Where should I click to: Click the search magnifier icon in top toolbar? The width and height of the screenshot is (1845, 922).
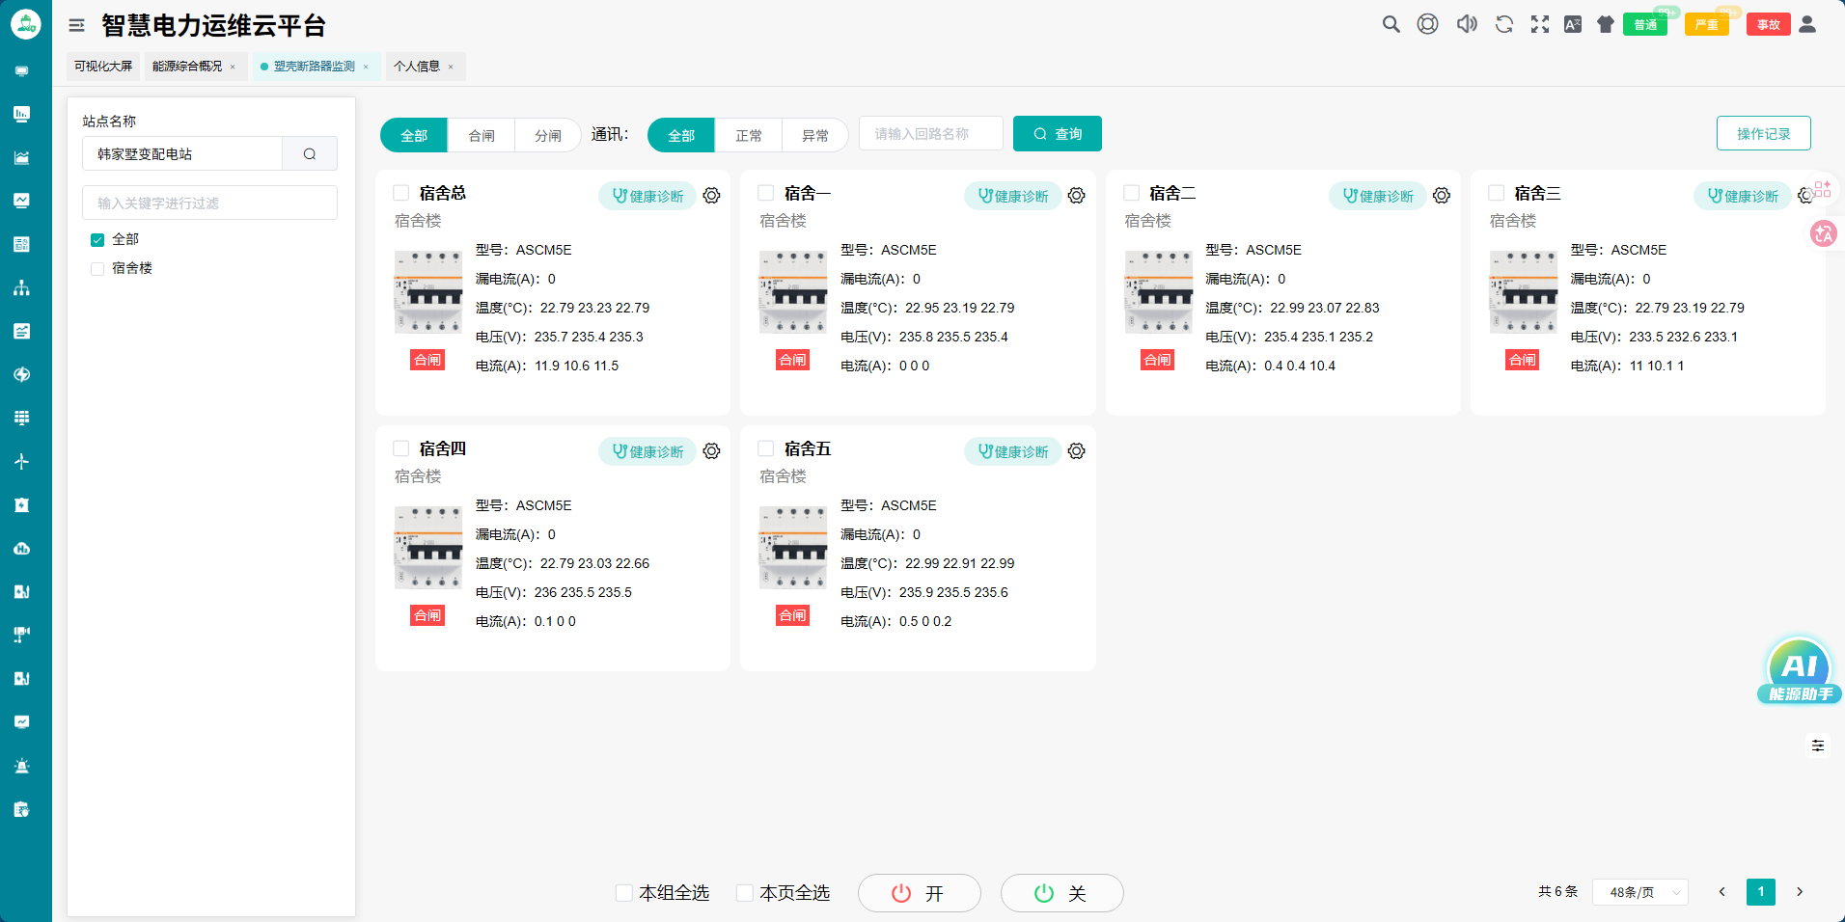[x=1391, y=24]
